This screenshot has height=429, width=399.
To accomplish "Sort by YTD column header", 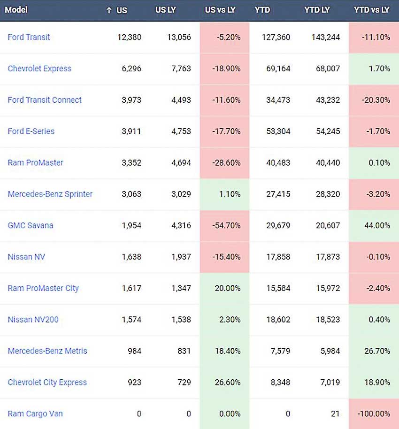I will point(262,10).
